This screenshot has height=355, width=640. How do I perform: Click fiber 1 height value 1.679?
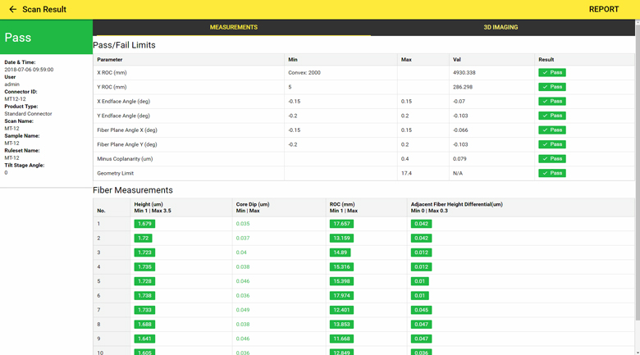tap(144, 224)
